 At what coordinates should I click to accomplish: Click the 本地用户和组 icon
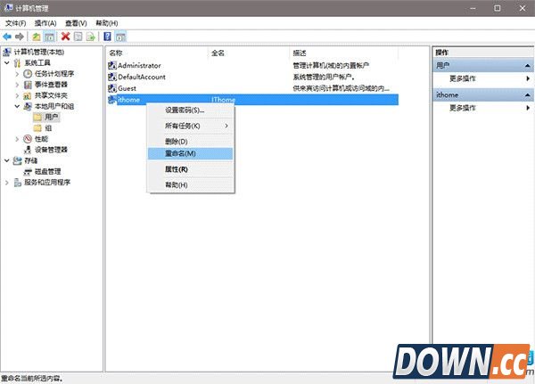point(28,106)
